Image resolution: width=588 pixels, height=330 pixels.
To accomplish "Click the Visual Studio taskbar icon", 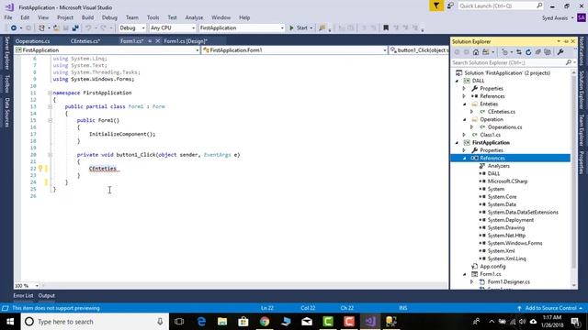I will coord(370,322).
